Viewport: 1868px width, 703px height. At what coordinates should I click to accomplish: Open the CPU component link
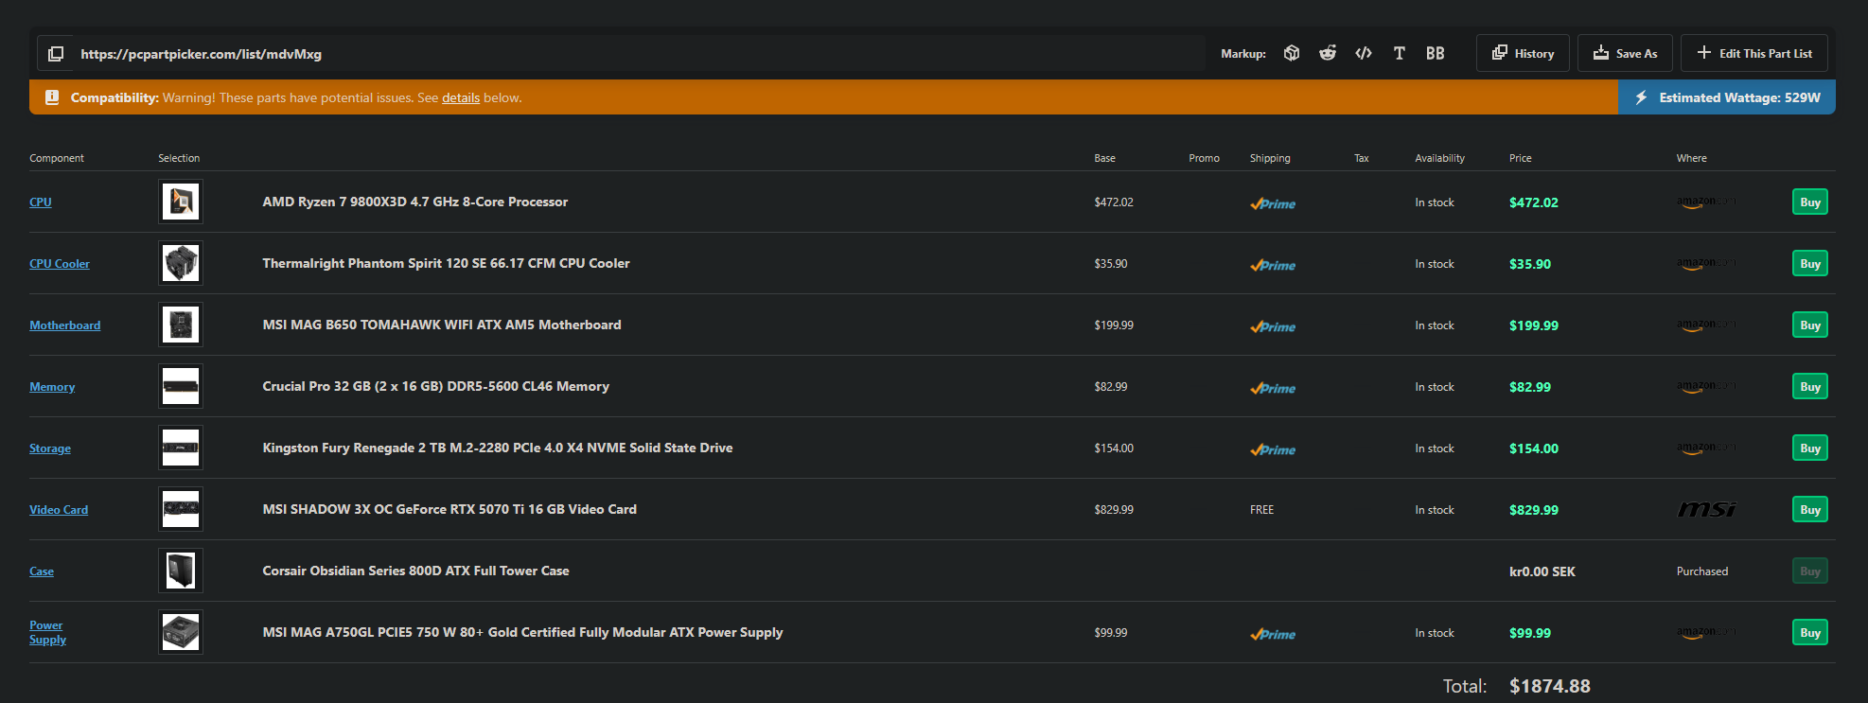click(x=41, y=202)
